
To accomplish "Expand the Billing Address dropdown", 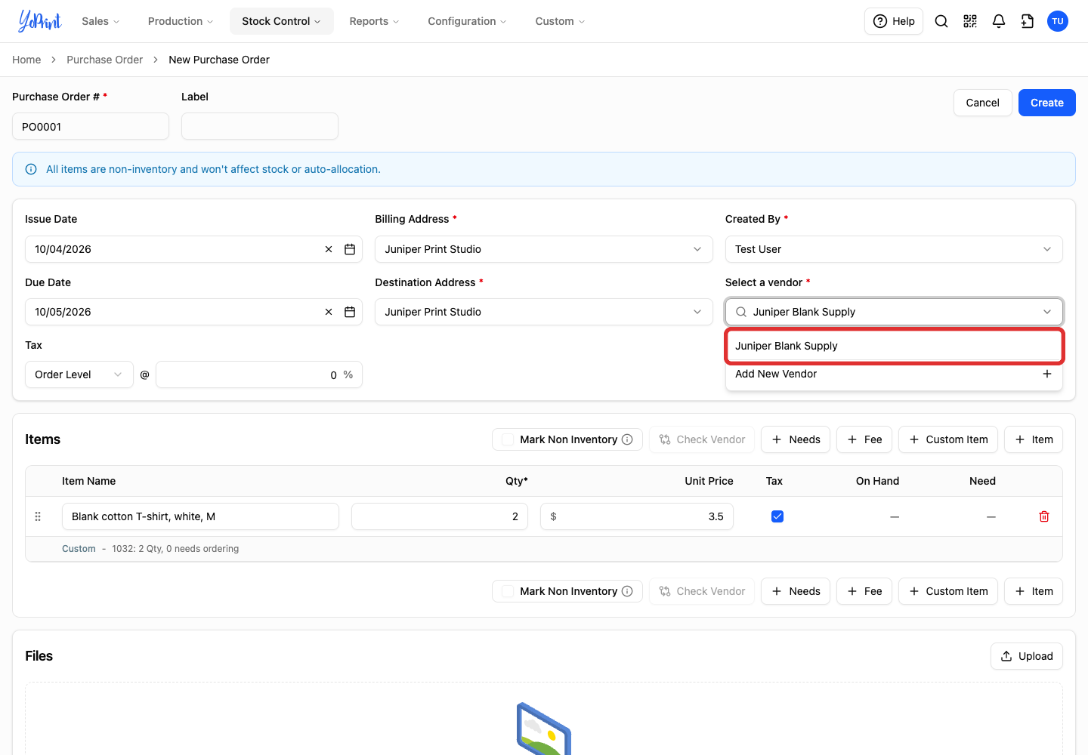I will (x=544, y=249).
